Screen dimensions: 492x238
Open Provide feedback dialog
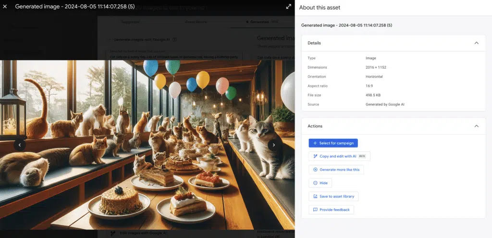point(332,210)
